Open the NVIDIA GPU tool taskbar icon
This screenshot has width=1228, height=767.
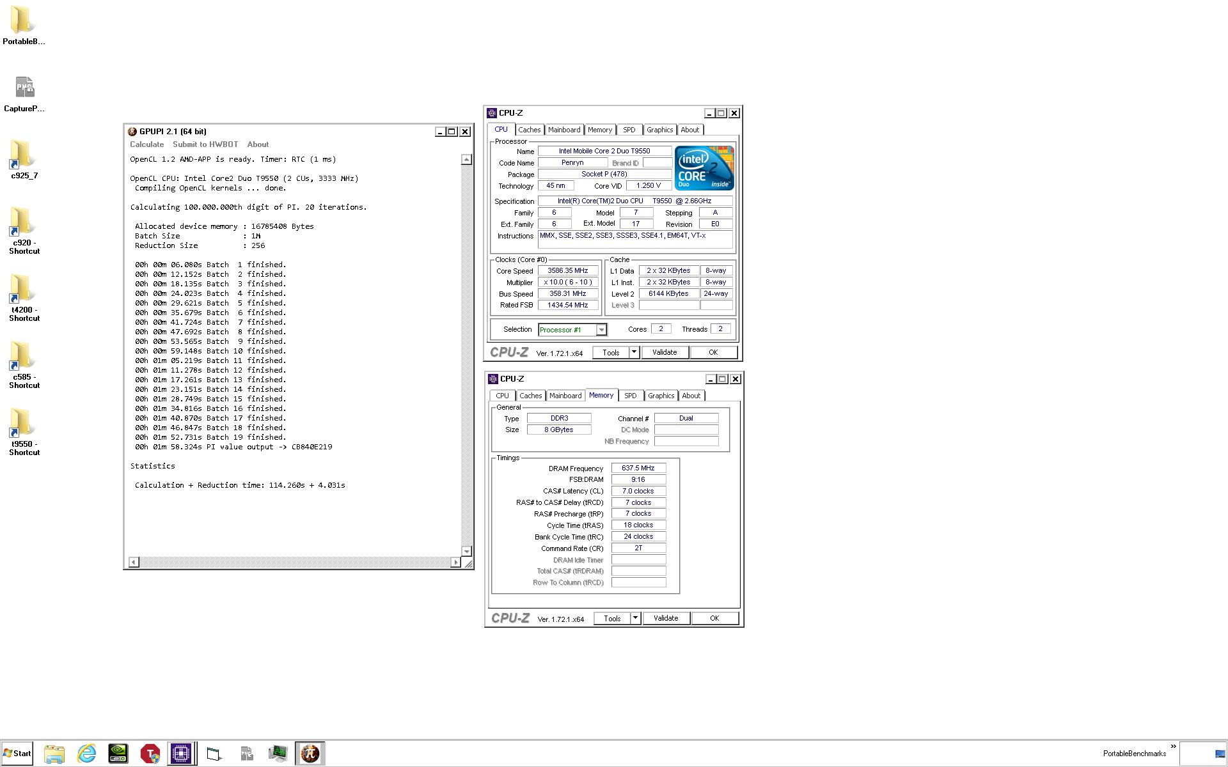click(x=118, y=754)
